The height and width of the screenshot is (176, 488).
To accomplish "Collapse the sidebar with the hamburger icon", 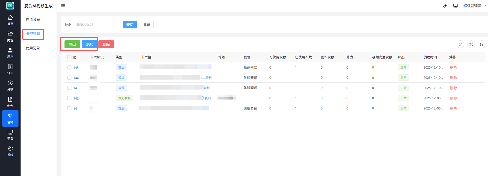I will (x=63, y=6).
